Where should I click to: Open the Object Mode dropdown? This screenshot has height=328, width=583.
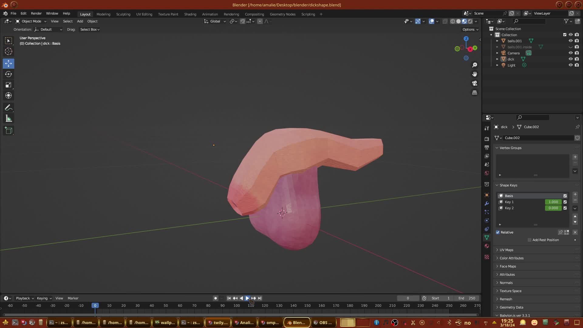[31, 21]
